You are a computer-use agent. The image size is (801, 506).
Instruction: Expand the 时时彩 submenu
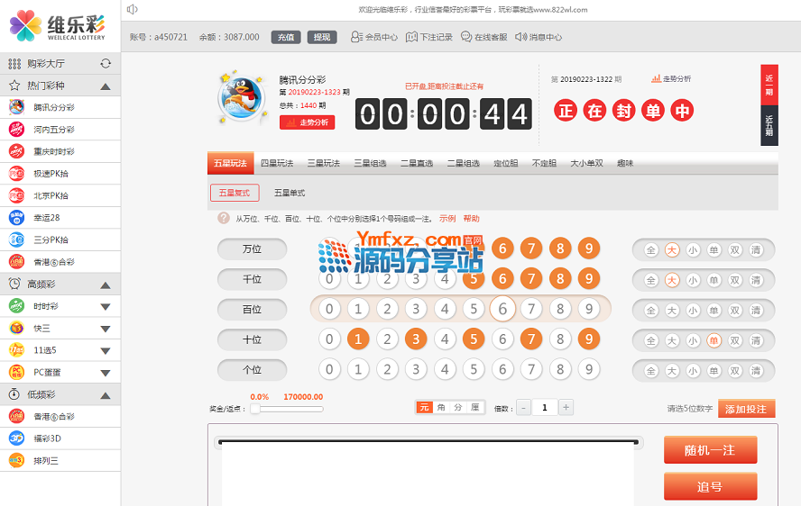[x=106, y=306]
